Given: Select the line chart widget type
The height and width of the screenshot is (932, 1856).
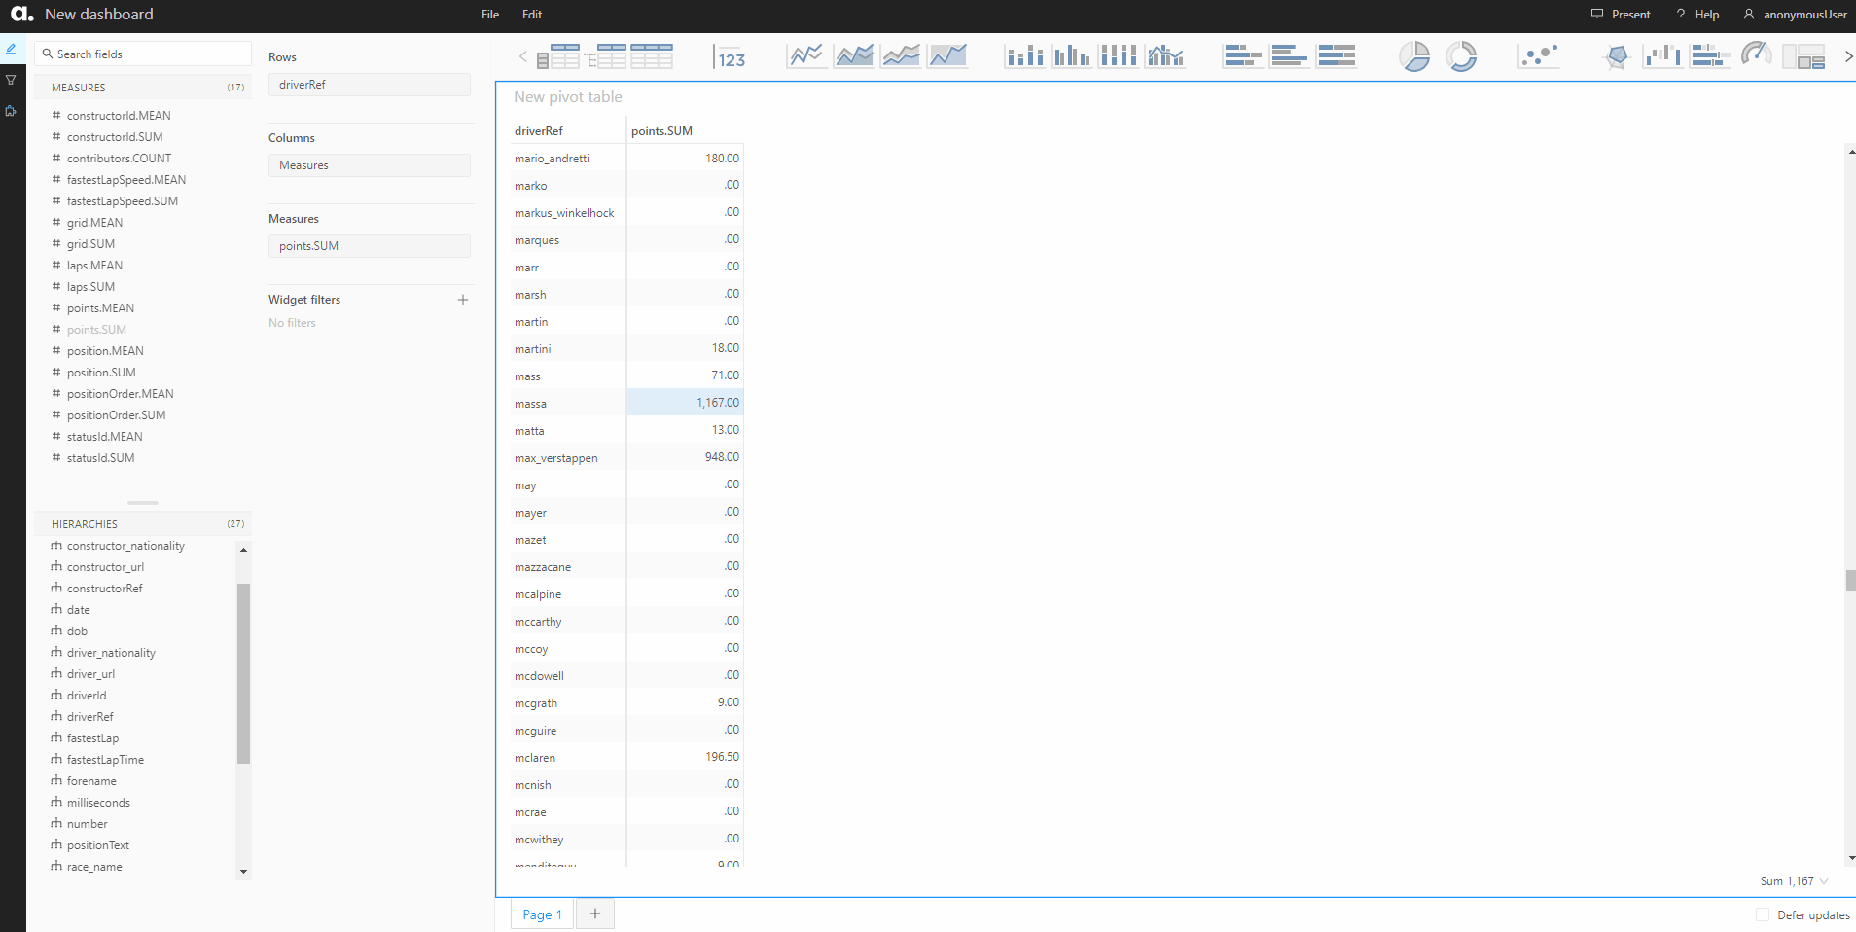Looking at the screenshot, I should click(x=805, y=55).
